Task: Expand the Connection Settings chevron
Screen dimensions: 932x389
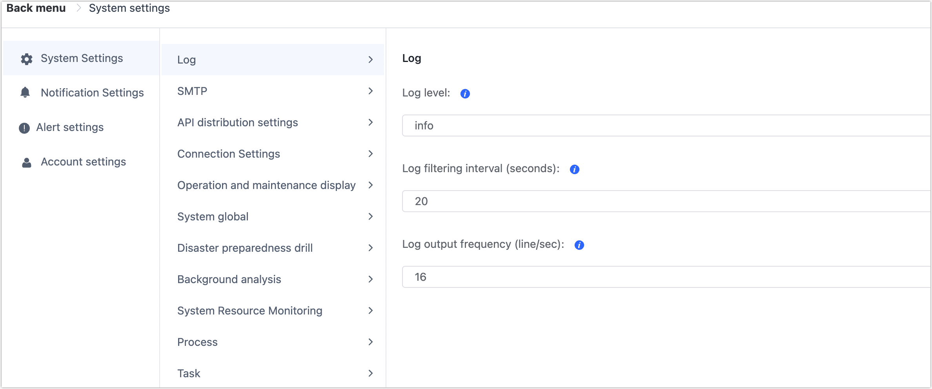Action: pos(370,154)
